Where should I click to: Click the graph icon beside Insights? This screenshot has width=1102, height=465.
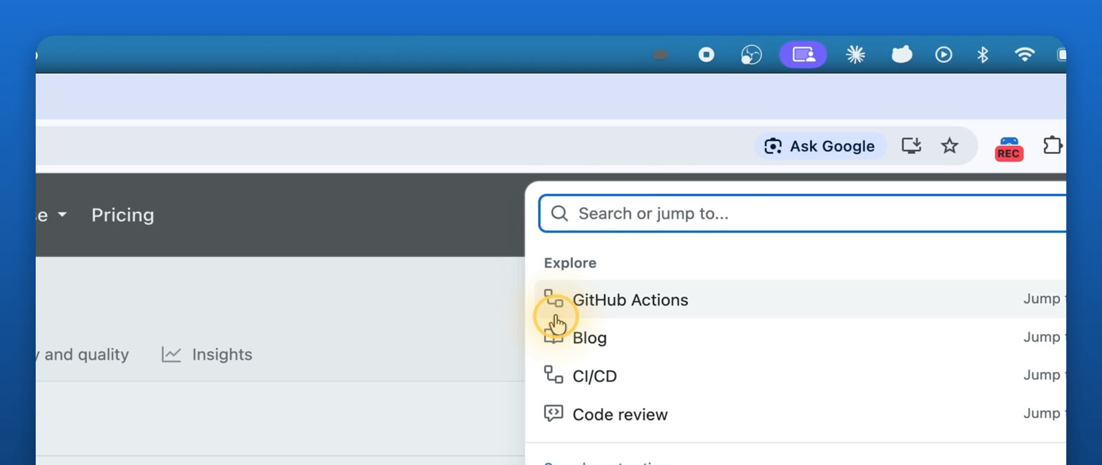point(171,354)
